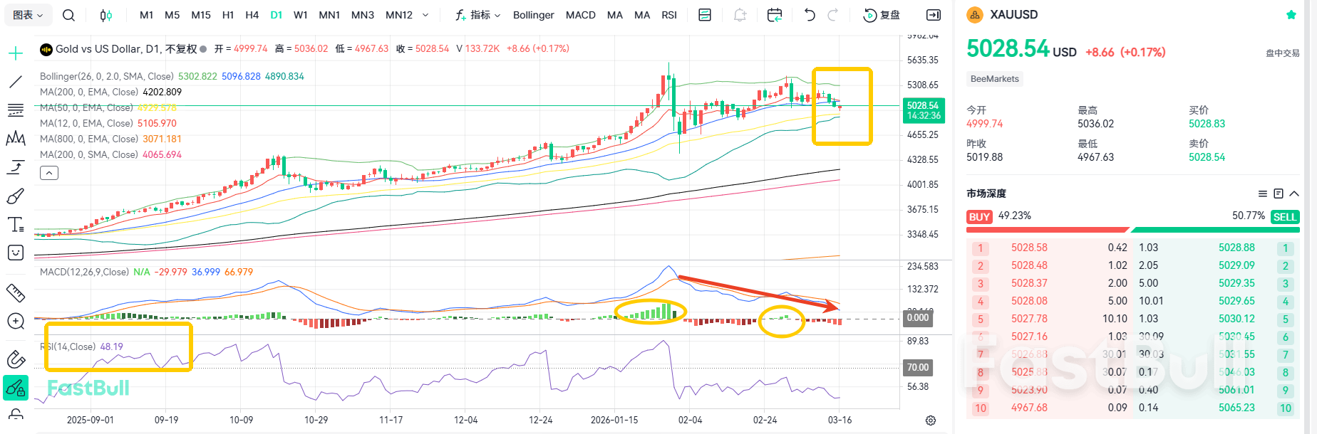Open the price alert bell icon
Image resolution: width=1317 pixels, height=434 pixels.
740,15
